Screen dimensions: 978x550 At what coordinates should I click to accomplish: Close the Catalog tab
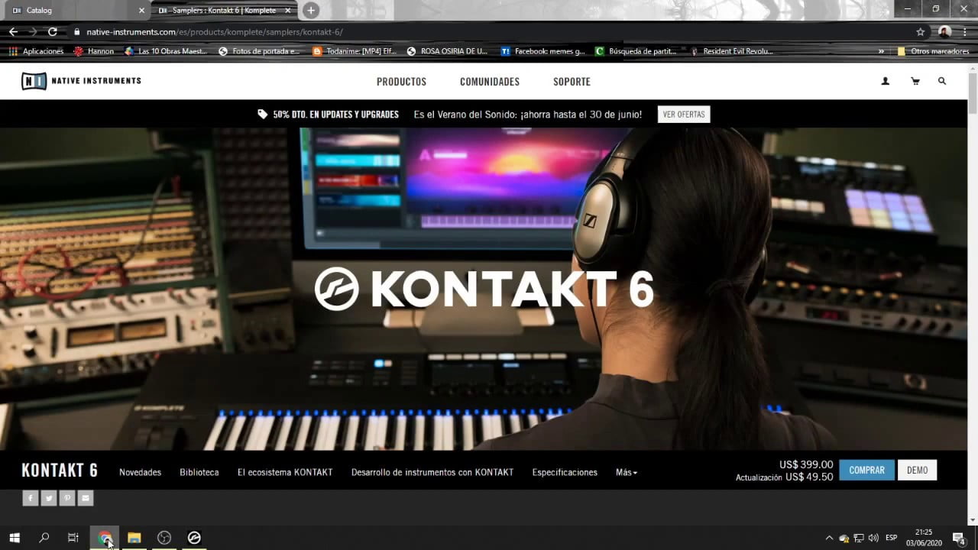141,11
